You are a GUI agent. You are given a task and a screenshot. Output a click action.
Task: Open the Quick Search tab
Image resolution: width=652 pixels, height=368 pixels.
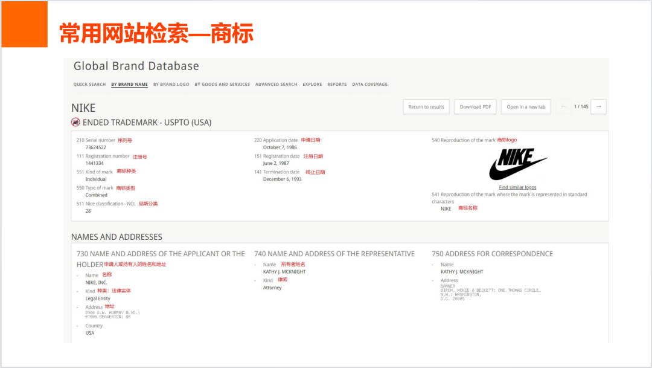(x=89, y=84)
